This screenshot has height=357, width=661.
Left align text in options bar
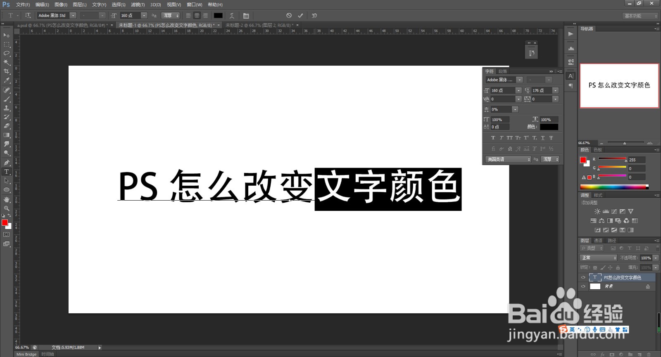[x=188, y=16]
